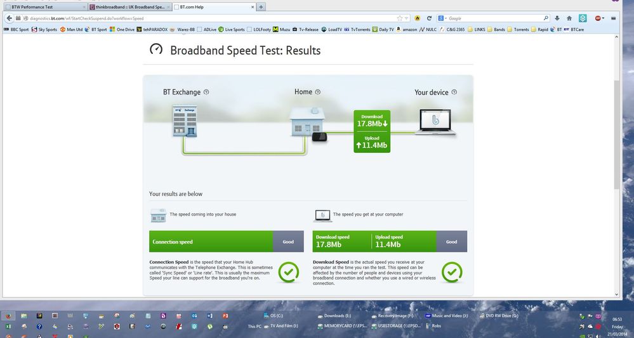Click the Action Center flag tray icon
This screenshot has height=338, width=634.
tap(590, 316)
